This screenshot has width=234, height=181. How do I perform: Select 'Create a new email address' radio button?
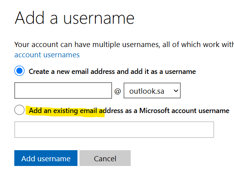pyautogui.click(x=19, y=71)
